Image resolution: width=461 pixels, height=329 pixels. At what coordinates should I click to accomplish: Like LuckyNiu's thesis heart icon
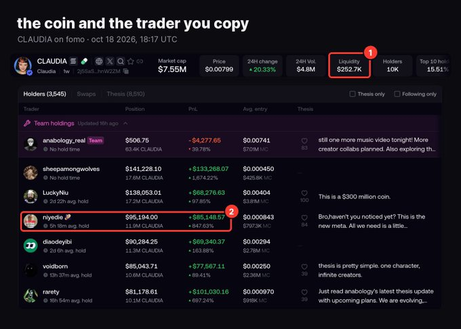(304, 193)
